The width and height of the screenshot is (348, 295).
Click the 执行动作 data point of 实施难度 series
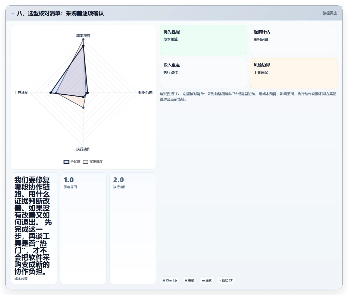tap(83, 108)
